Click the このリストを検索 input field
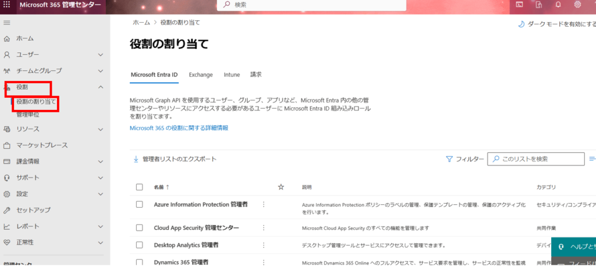 coord(536,159)
